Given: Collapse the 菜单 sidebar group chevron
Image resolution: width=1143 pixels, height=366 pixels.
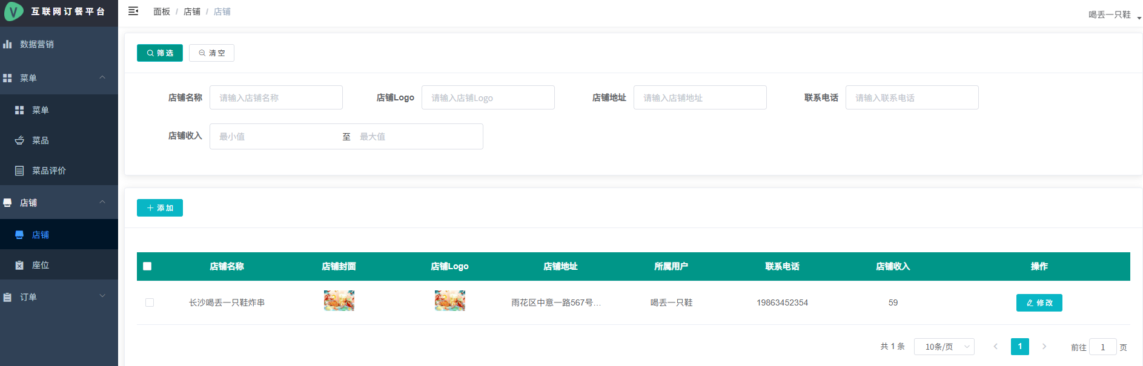Looking at the screenshot, I should coord(102,77).
